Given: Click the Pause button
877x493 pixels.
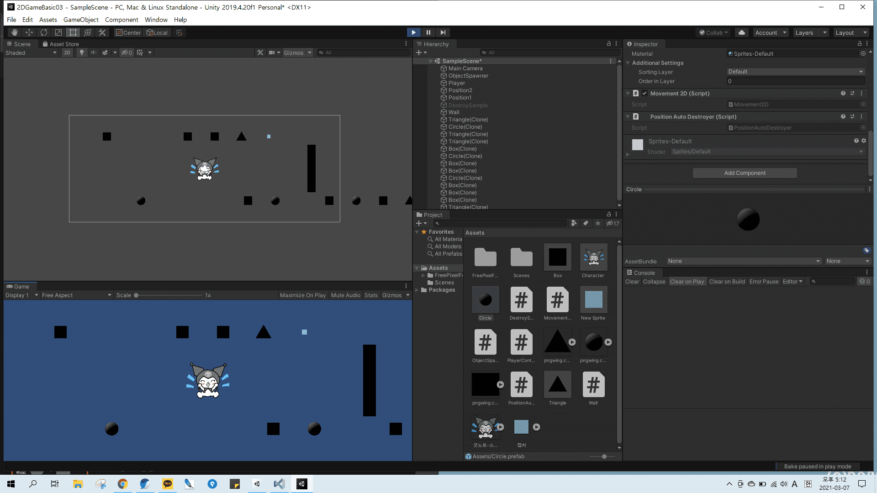Looking at the screenshot, I should tap(428, 32).
